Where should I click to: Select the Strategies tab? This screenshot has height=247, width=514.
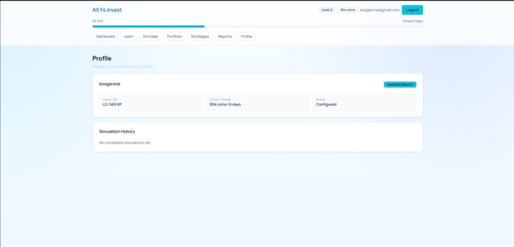click(x=200, y=36)
